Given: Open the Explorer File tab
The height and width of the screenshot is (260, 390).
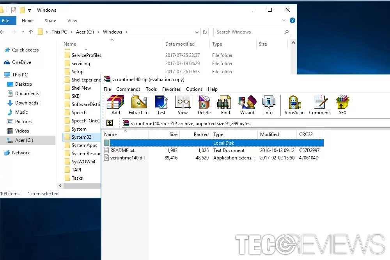Looking at the screenshot, I should (x=7, y=21).
